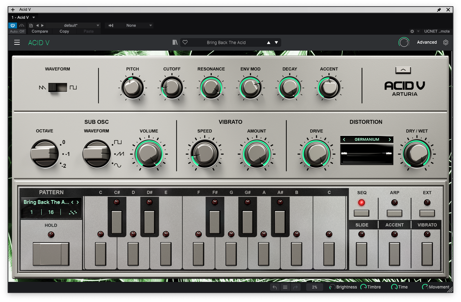Load previous preset with the up arrow
Screen dimensions: 461x302
(268, 43)
